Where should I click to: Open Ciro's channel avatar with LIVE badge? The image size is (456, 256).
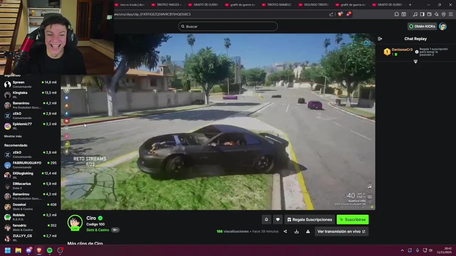pyautogui.click(x=75, y=223)
